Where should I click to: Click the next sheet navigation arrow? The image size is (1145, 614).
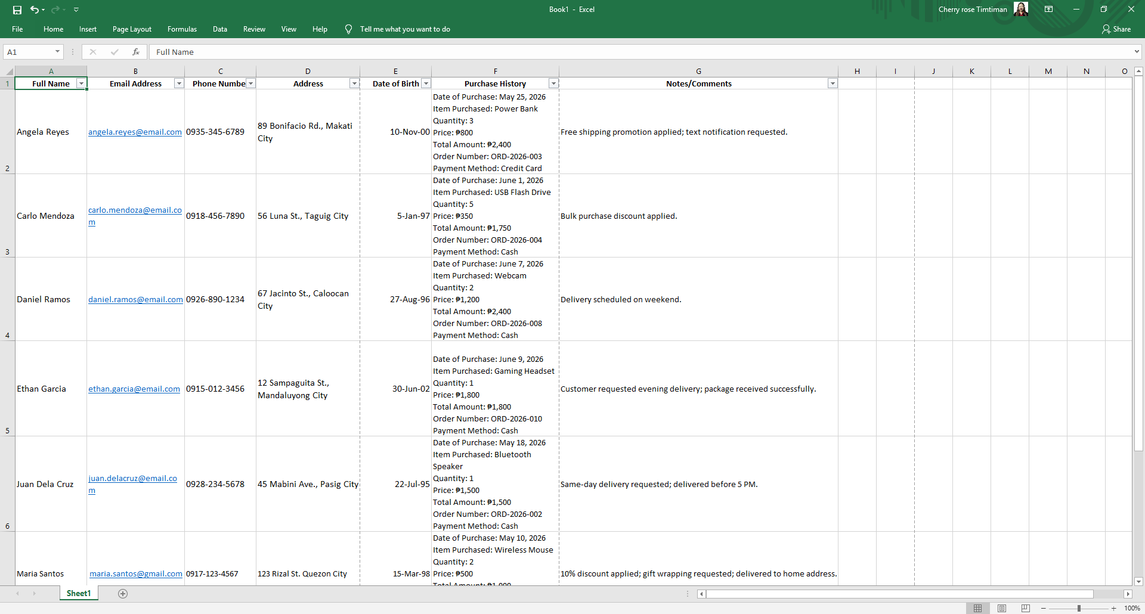(x=34, y=594)
